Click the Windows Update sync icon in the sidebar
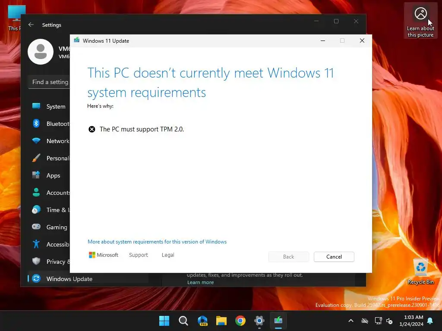 coord(36,279)
